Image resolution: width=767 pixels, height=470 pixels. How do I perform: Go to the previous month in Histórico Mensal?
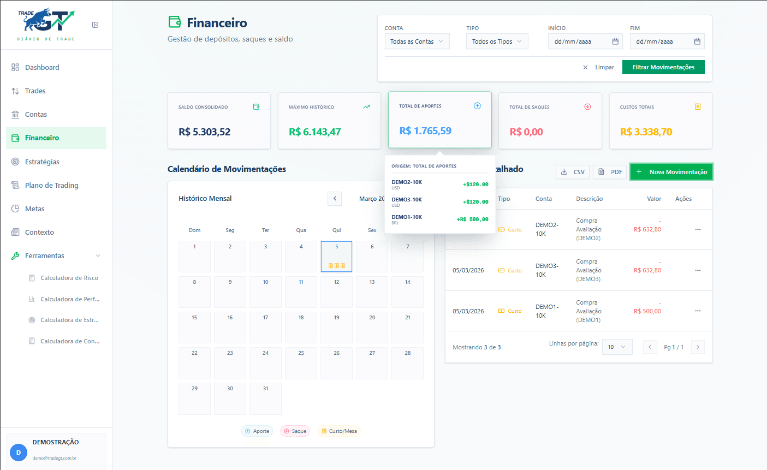point(335,198)
